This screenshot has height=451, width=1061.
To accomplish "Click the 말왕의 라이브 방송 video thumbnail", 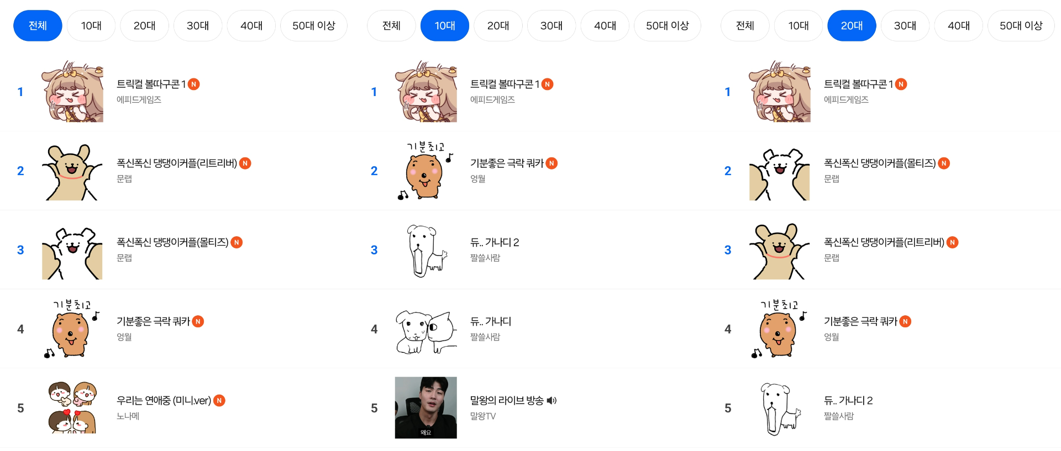I will coord(426,407).
